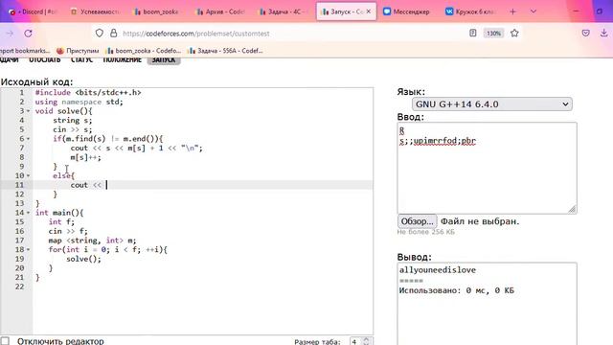Click the Обзор file browse button
The height and width of the screenshot is (345, 613).
pyautogui.click(x=418, y=221)
